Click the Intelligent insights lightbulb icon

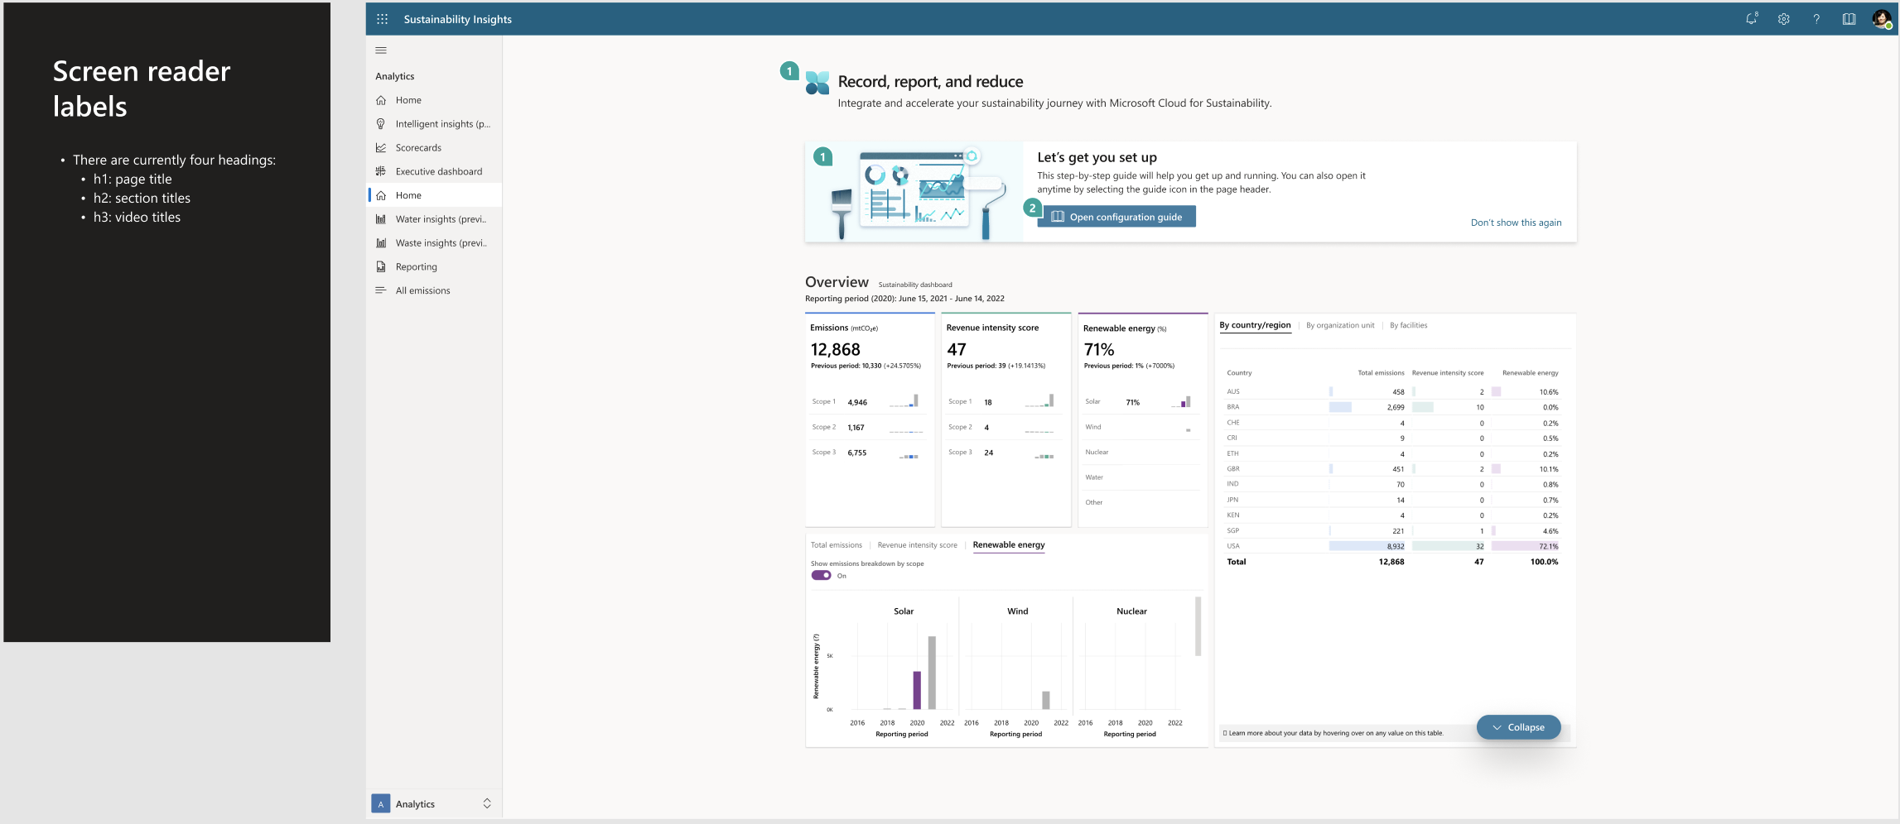[x=381, y=124]
